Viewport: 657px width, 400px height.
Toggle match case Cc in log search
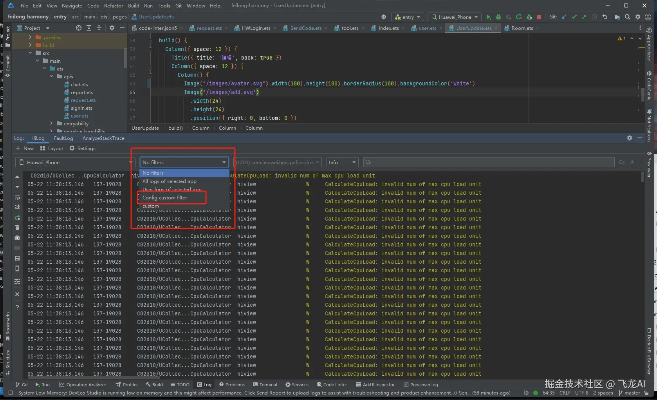(622, 162)
